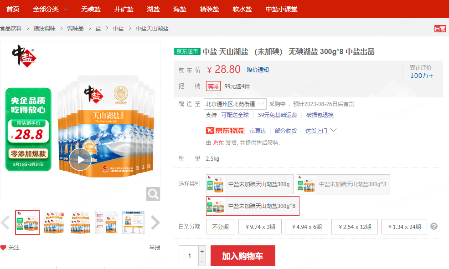This screenshot has height=269, width=449.
Task: Click the 部分收货 service link
Action: click(x=285, y=131)
